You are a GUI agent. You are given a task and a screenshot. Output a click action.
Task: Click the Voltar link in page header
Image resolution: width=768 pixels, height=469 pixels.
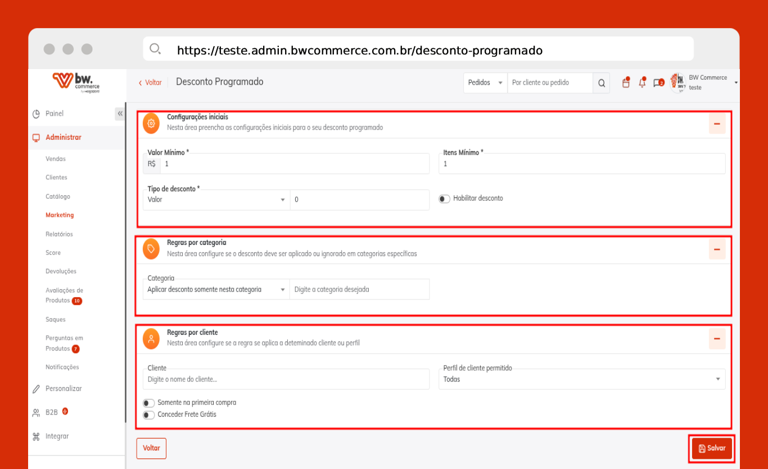click(x=150, y=83)
